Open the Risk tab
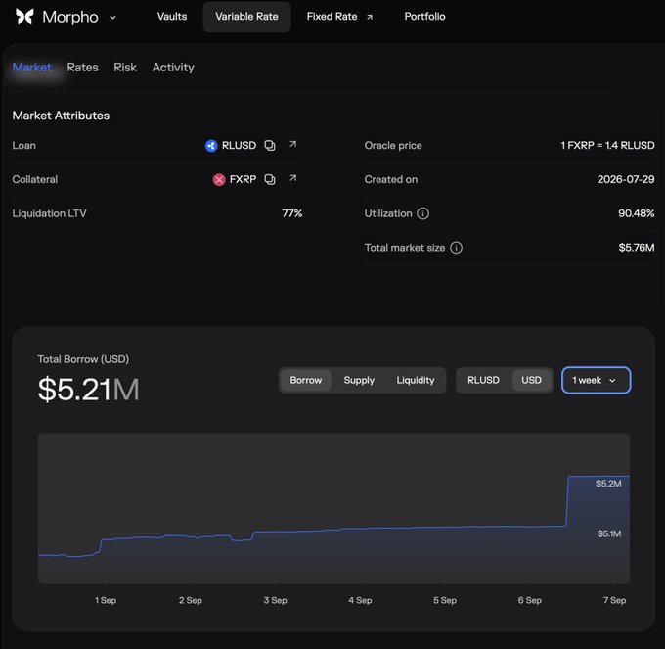 (x=125, y=68)
